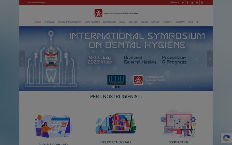This screenshot has width=232, height=145.
Task: Open the NEWS menu item
Action: pos(122,22)
